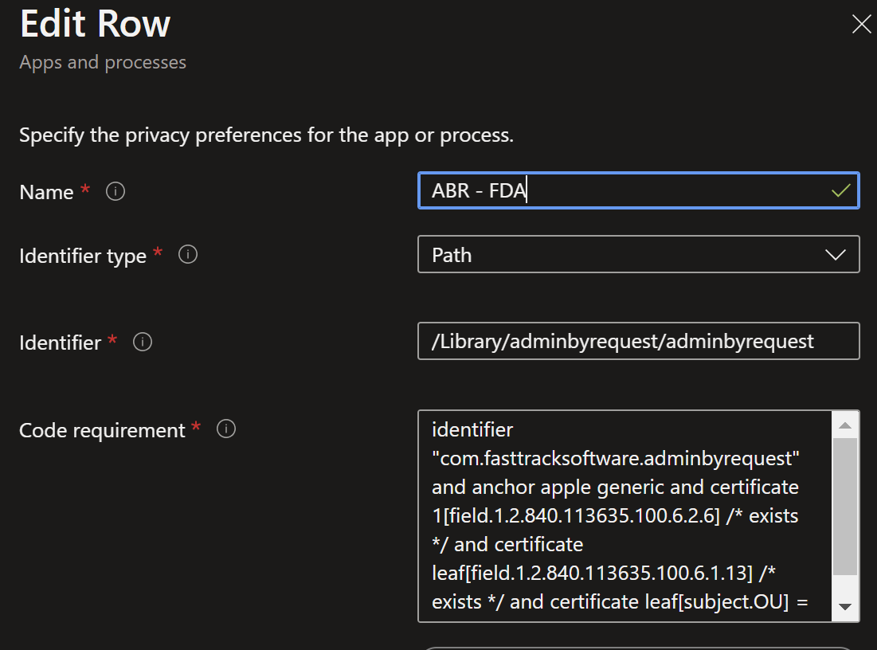Show info tooltip for Name field

pos(115,191)
